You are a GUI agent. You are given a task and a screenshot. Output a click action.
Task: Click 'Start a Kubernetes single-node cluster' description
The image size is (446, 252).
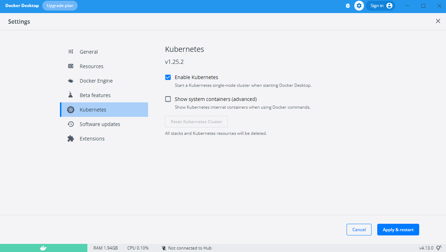tap(243, 85)
